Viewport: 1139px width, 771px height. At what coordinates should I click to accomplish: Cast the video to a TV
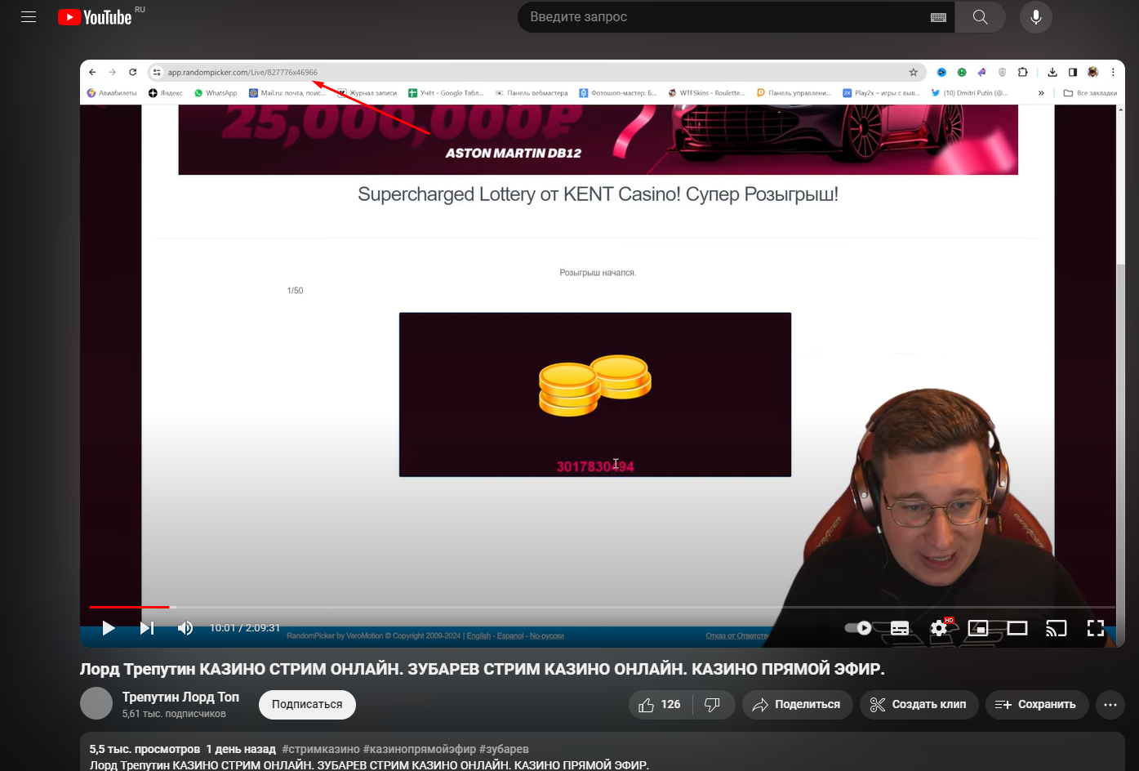[1057, 628]
